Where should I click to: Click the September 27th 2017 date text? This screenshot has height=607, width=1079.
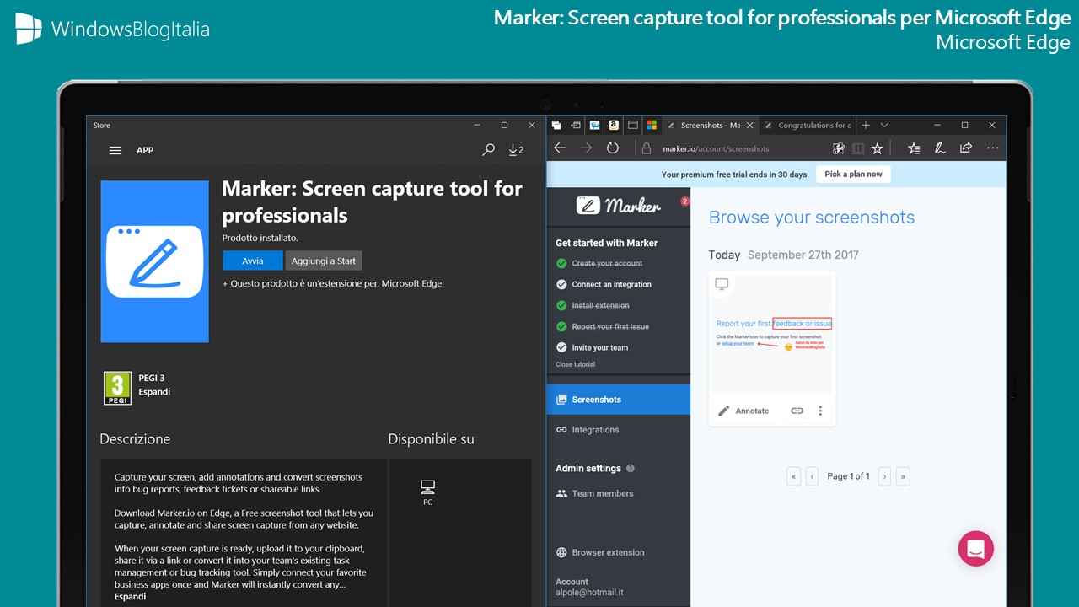(x=803, y=255)
